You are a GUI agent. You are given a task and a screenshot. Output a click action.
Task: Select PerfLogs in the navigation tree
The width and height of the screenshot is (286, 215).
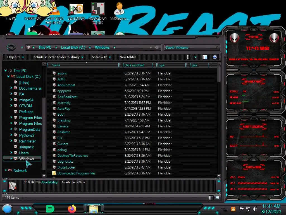point(26,112)
